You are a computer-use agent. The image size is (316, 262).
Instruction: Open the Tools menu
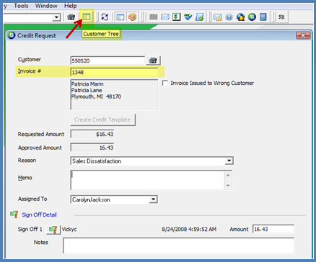pos(21,6)
